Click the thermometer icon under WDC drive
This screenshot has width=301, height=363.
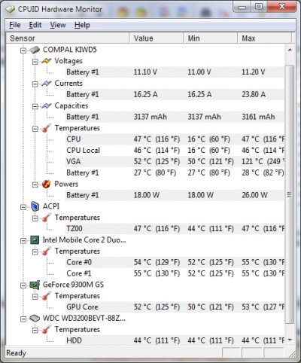click(47, 329)
